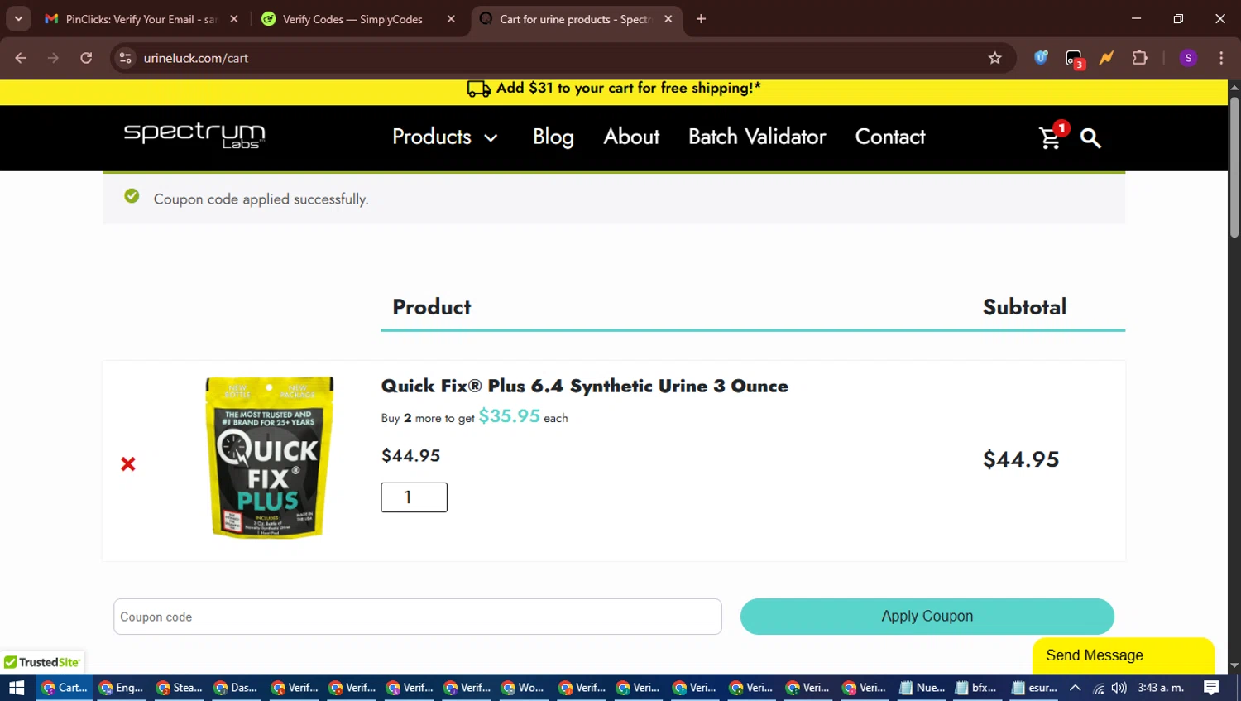Open the Bitwarden shield extension icon

(x=1041, y=58)
